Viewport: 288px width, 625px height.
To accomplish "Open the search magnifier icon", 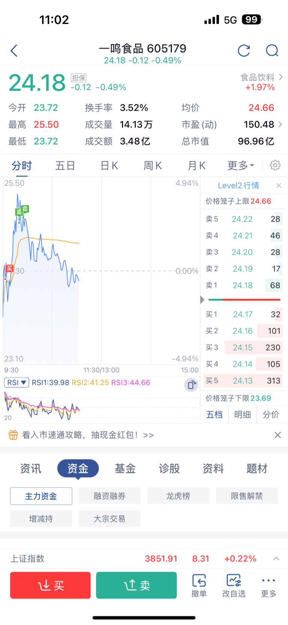I will (272, 50).
